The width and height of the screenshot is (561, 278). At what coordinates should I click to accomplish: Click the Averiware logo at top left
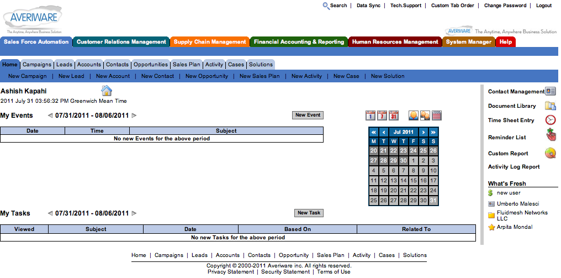point(33,19)
